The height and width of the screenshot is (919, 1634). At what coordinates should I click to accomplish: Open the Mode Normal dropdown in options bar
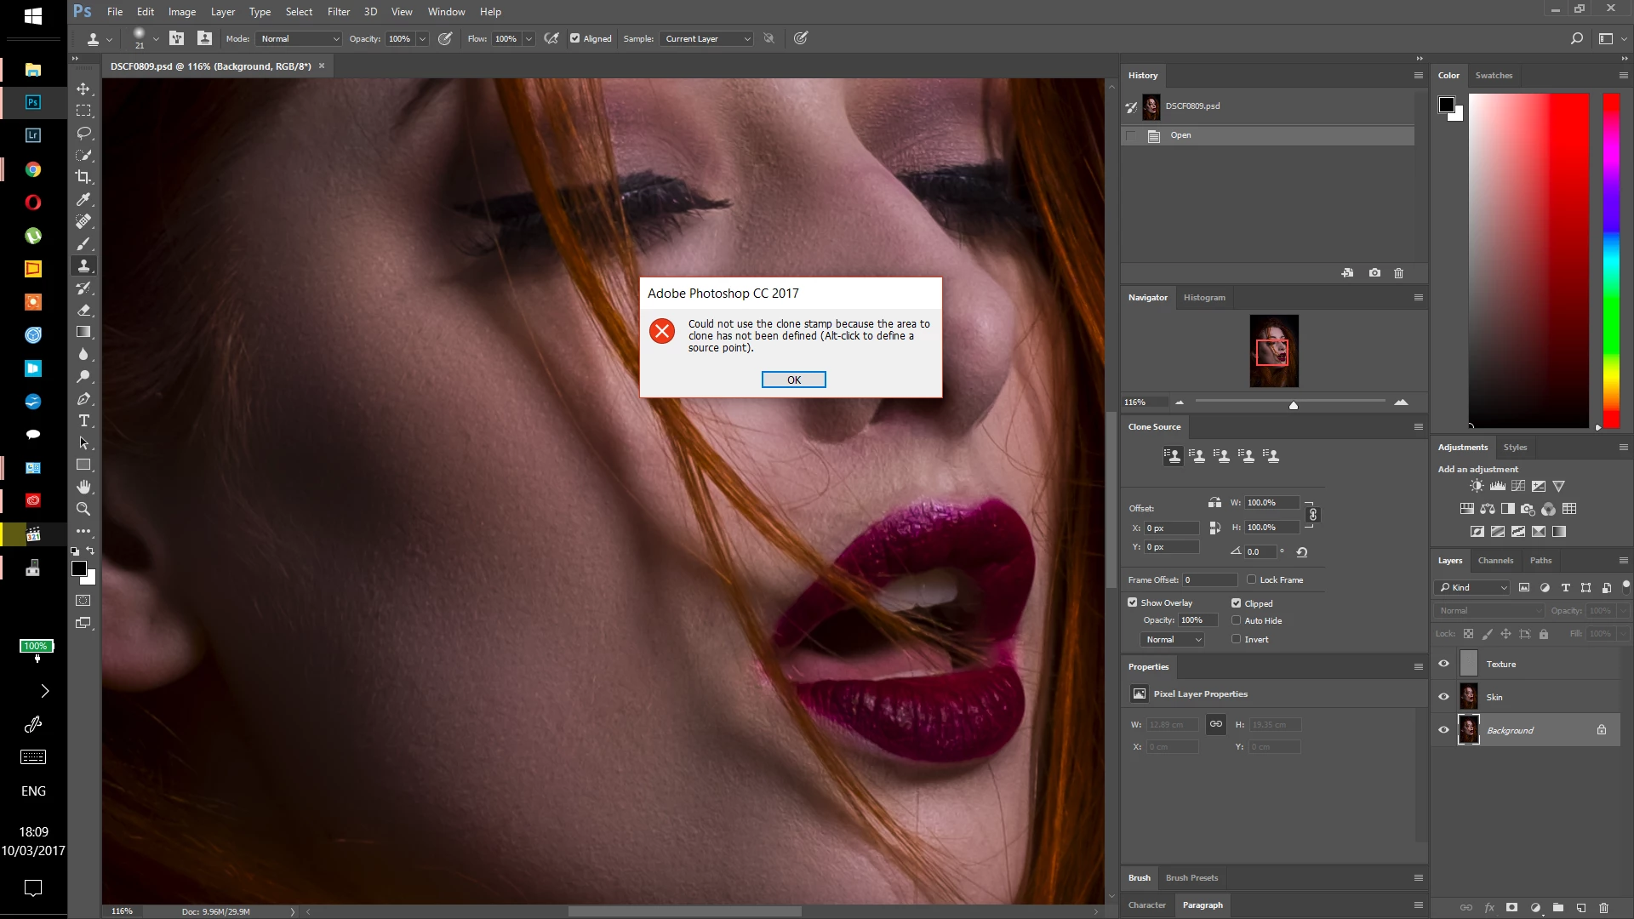click(x=300, y=38)
